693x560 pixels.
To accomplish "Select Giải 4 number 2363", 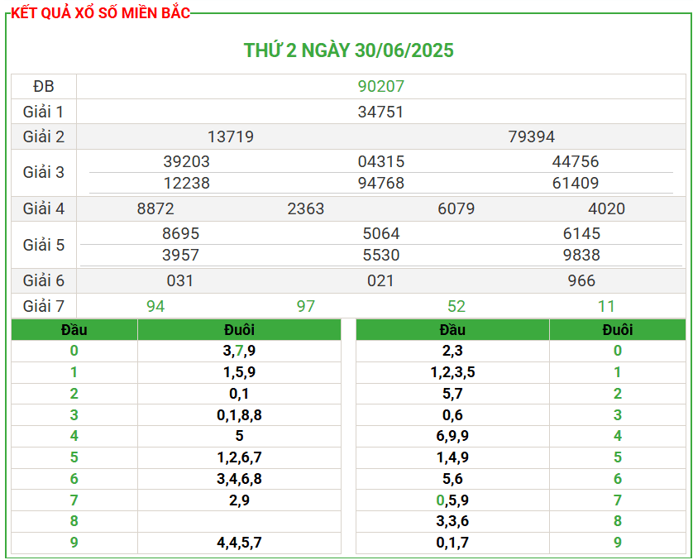I will (306, 208).
